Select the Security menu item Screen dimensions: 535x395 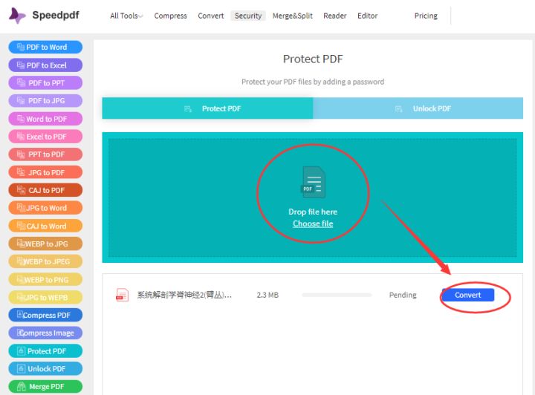point(248,16)
